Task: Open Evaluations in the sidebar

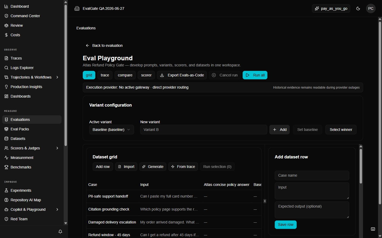Action: tap(32, 120)
